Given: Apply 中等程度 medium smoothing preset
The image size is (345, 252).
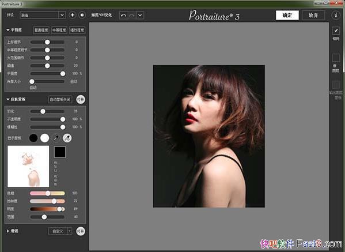Looking at the screenshot, I should point(59,30).
